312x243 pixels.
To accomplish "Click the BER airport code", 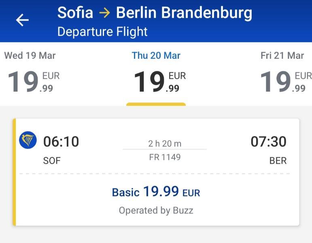I will [278, 160].
